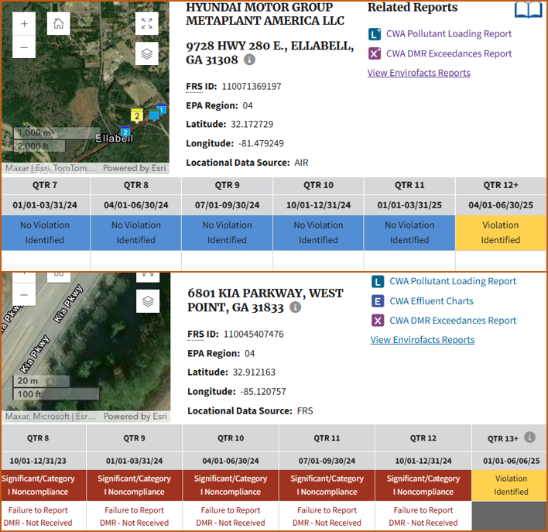The image size is (548, 532).
Task: Zoom in on the Ellabell map
Action: [x=24, y=24]
